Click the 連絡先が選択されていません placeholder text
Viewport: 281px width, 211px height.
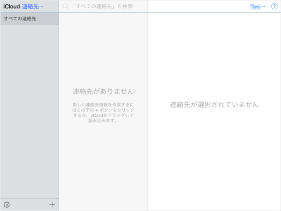214,104
